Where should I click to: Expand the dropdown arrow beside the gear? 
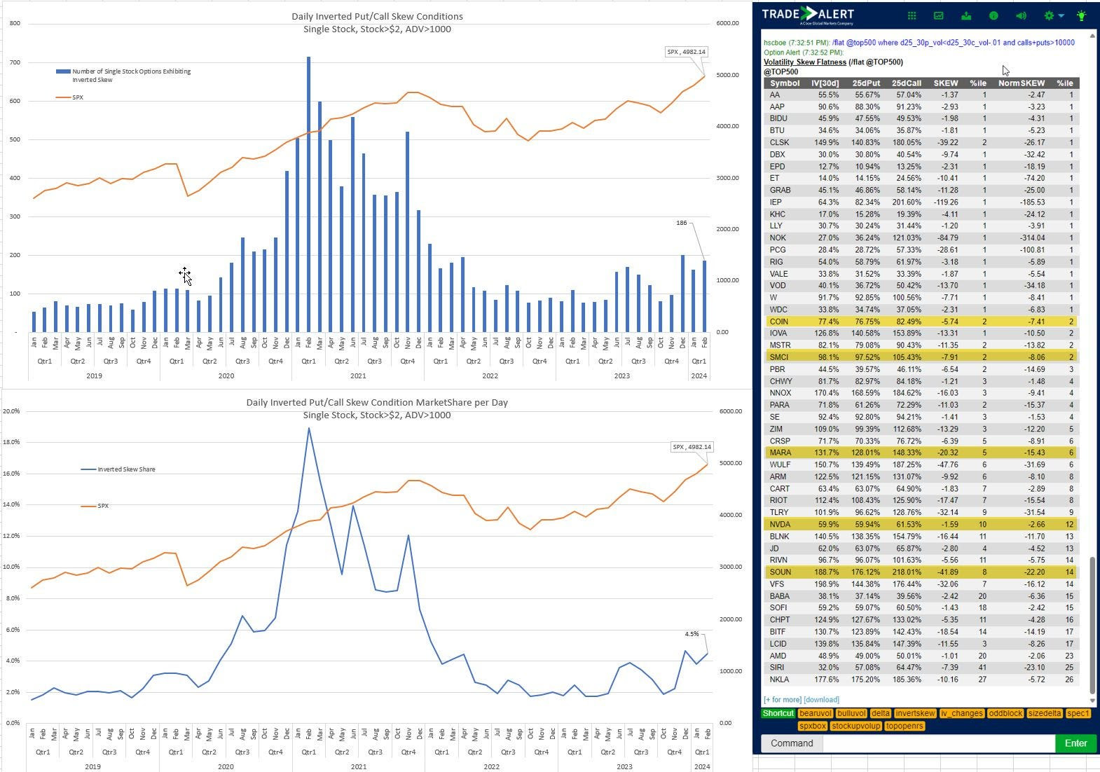pyautogui.click(x=1061, y=15)
